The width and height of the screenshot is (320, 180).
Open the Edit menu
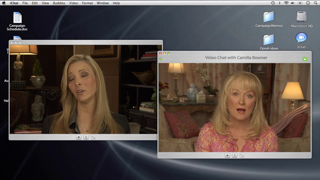35,3
